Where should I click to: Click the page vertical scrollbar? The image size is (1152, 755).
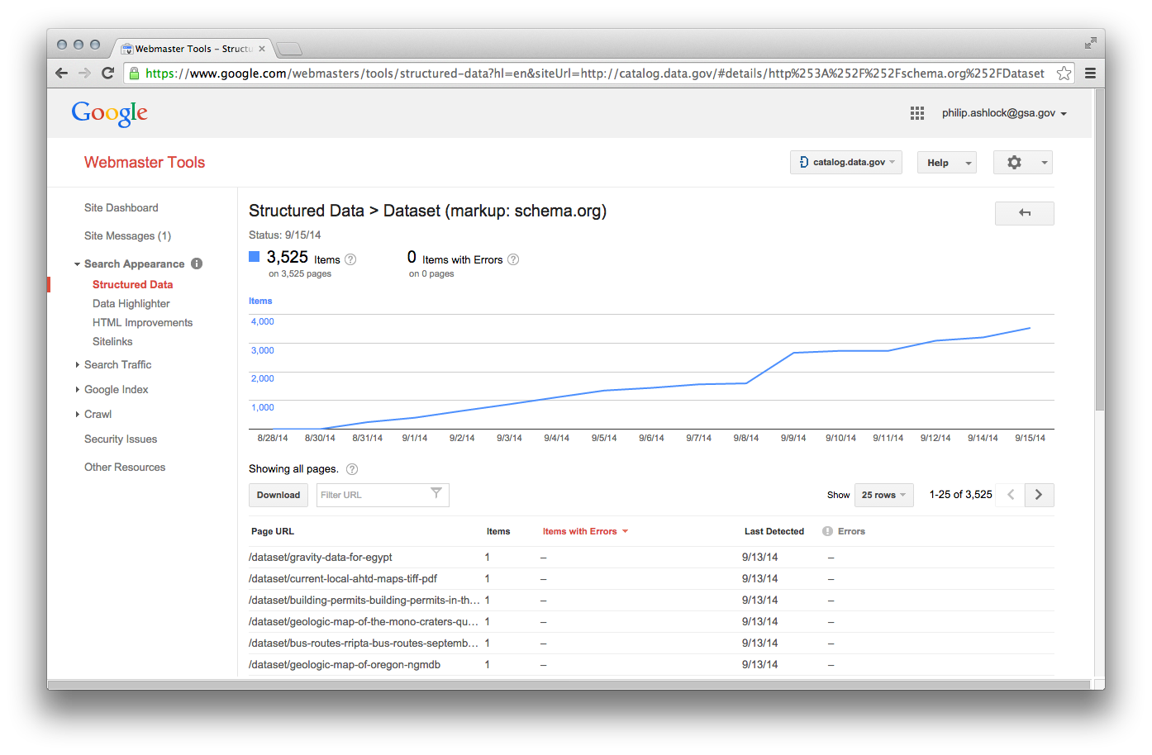pos(1099,250)
